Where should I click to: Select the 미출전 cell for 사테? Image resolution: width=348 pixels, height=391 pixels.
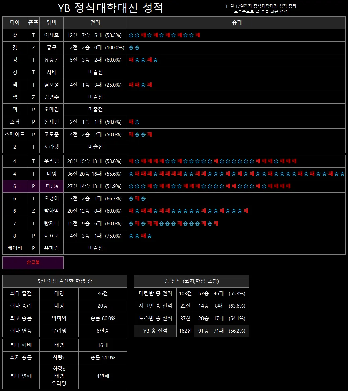coord(95,72)
